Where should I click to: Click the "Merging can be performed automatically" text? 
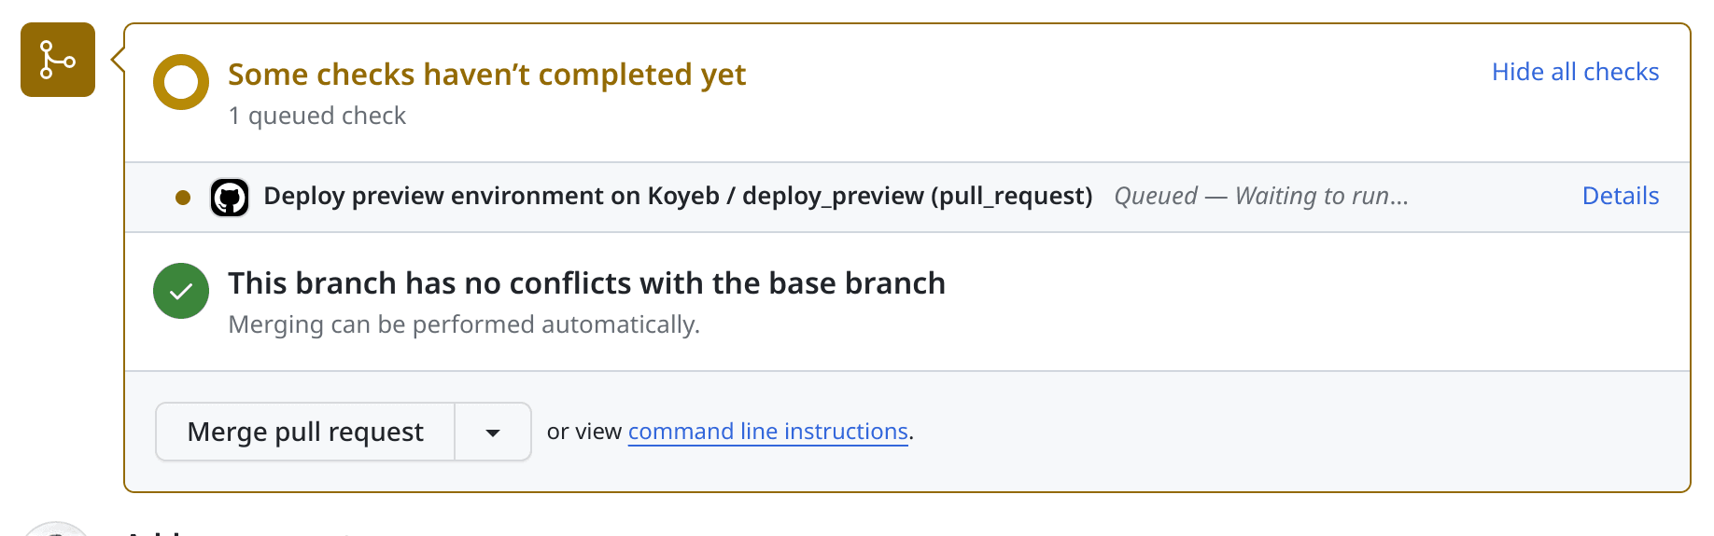463,324
